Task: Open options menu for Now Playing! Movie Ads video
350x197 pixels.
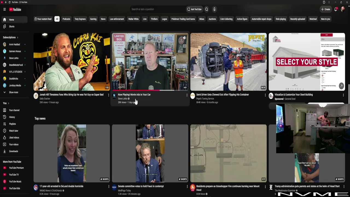Action: point(187,95)
